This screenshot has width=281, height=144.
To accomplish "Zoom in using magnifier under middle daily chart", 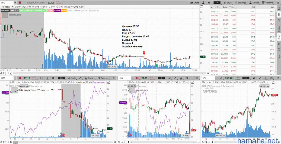I will [122, 142].
